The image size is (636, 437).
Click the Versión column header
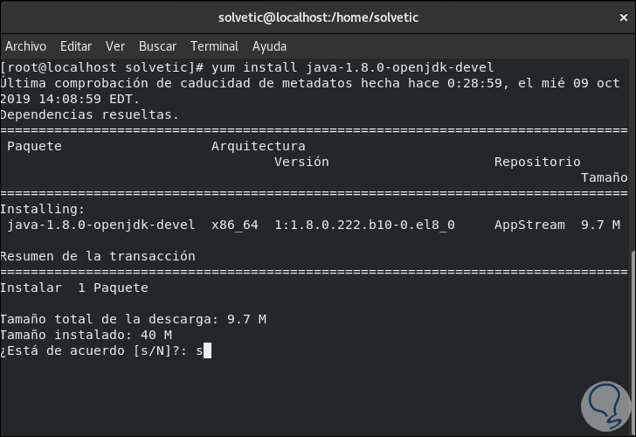[301, 162]
